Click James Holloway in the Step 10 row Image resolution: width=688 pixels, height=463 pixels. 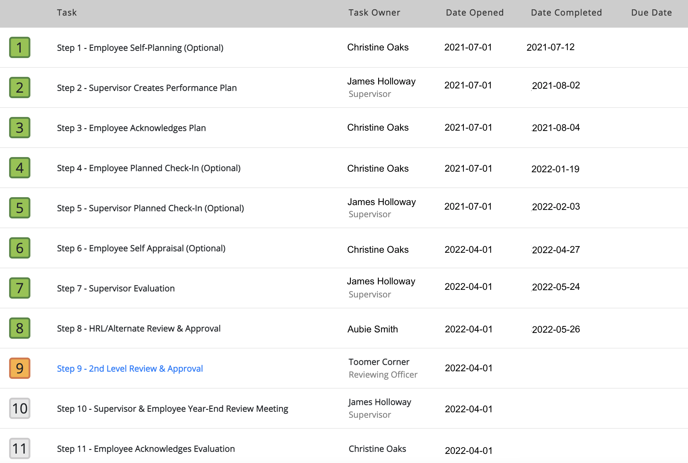380,402
